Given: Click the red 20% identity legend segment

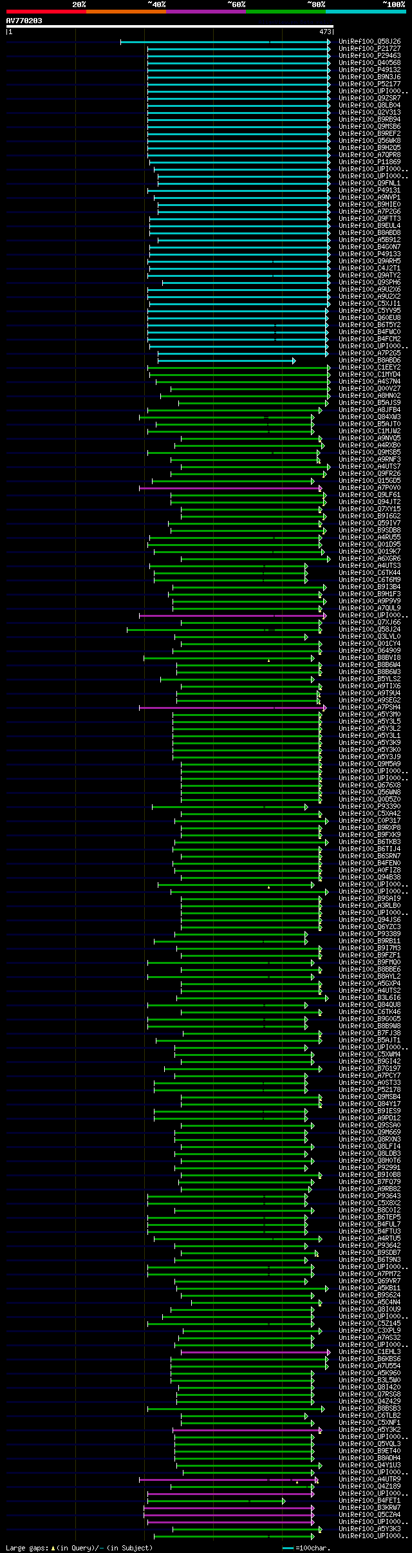Looking at the screenshot, I should (x=46, y=12).
